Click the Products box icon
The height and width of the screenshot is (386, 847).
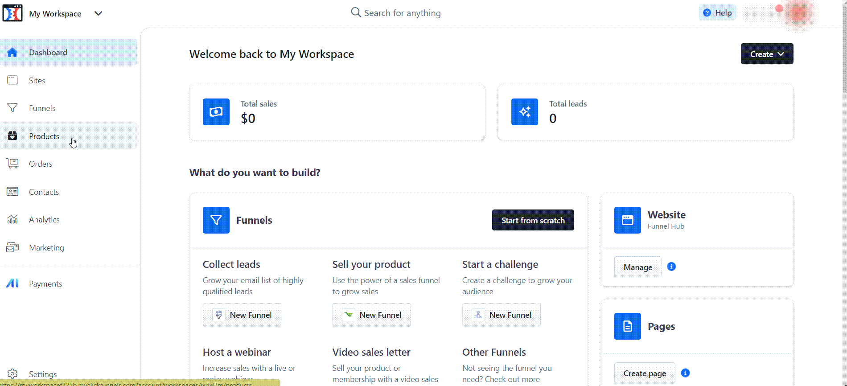tap(12, 136)
